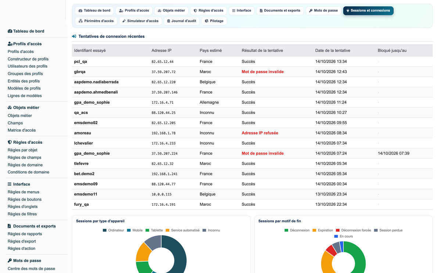Viewport: 441px width, 273px height.
Task: Click the sitemap icon in Périmètre d'accès tab
Action: click(x=80, y=21)
